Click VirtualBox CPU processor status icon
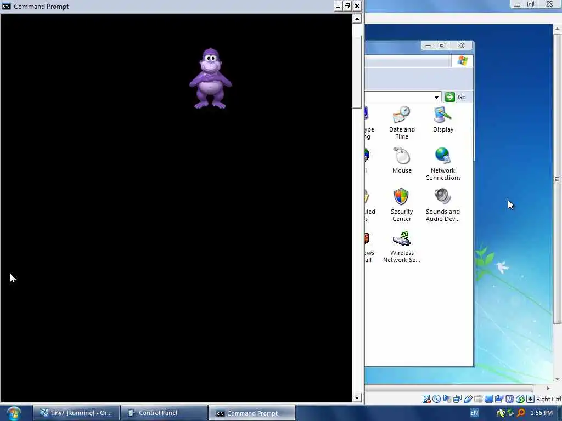The height and width of the screenshot is (421, 562). click(x=509, y=399)
